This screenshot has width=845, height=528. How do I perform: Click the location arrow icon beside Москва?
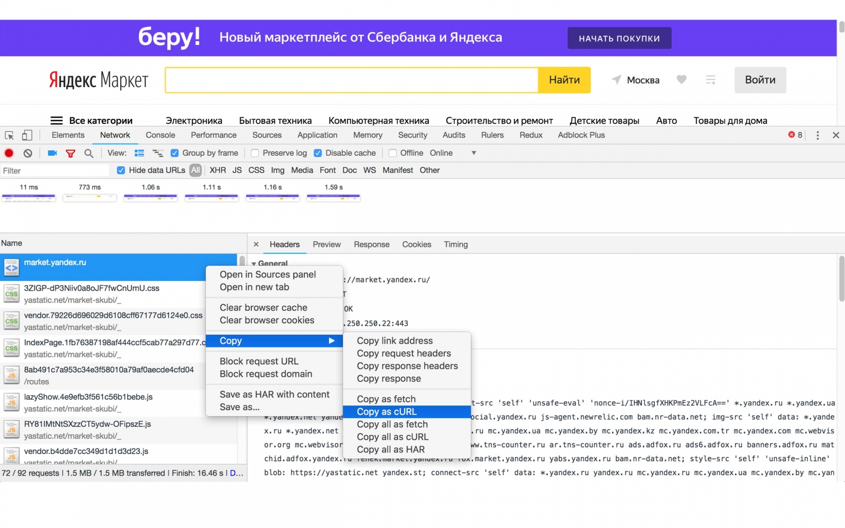(x=616, y=80)
